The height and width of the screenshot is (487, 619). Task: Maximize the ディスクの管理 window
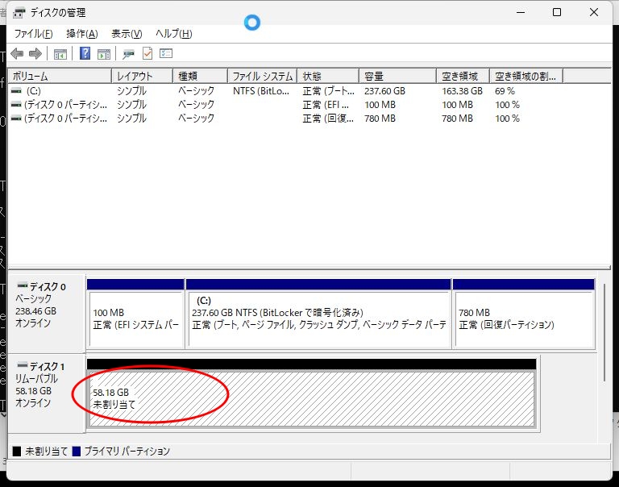(557, 13)
